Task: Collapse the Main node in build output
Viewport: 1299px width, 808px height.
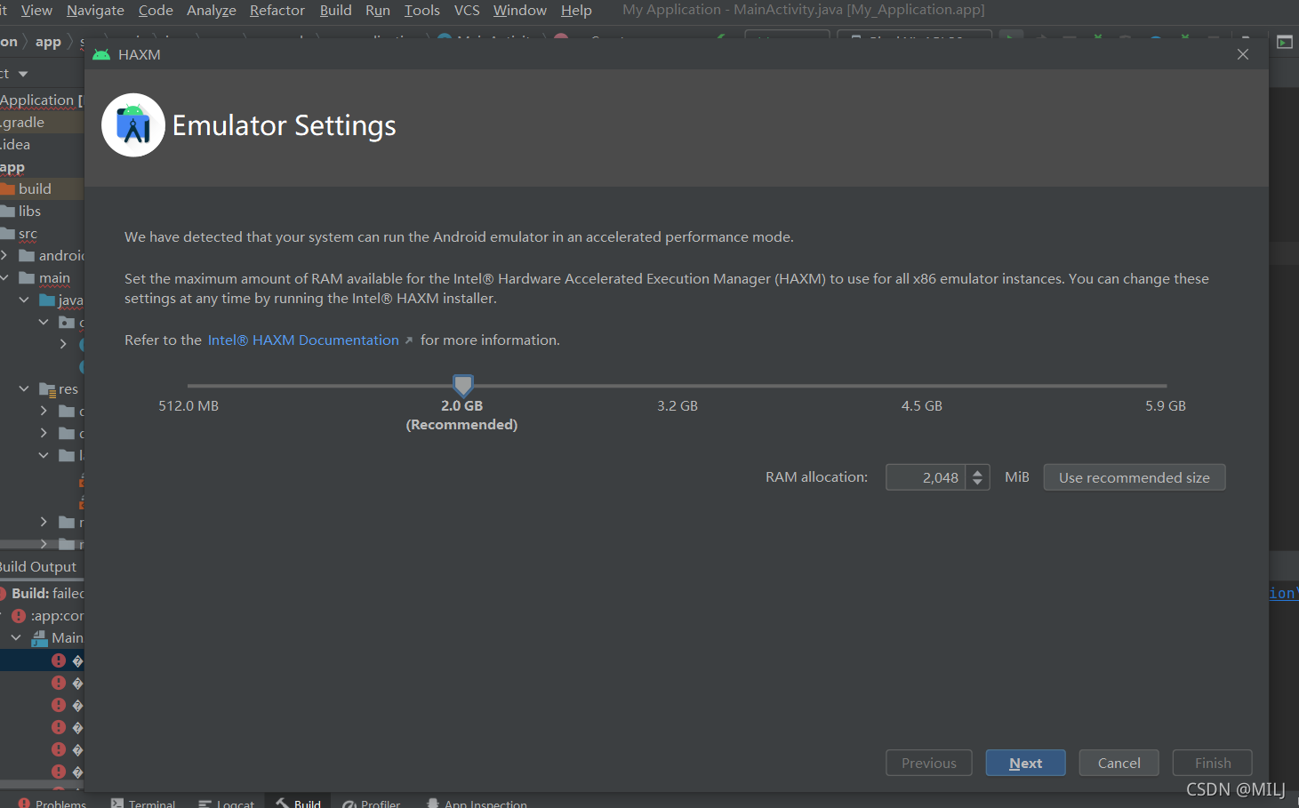Action: pyautogui.click(x=16, y=637)
